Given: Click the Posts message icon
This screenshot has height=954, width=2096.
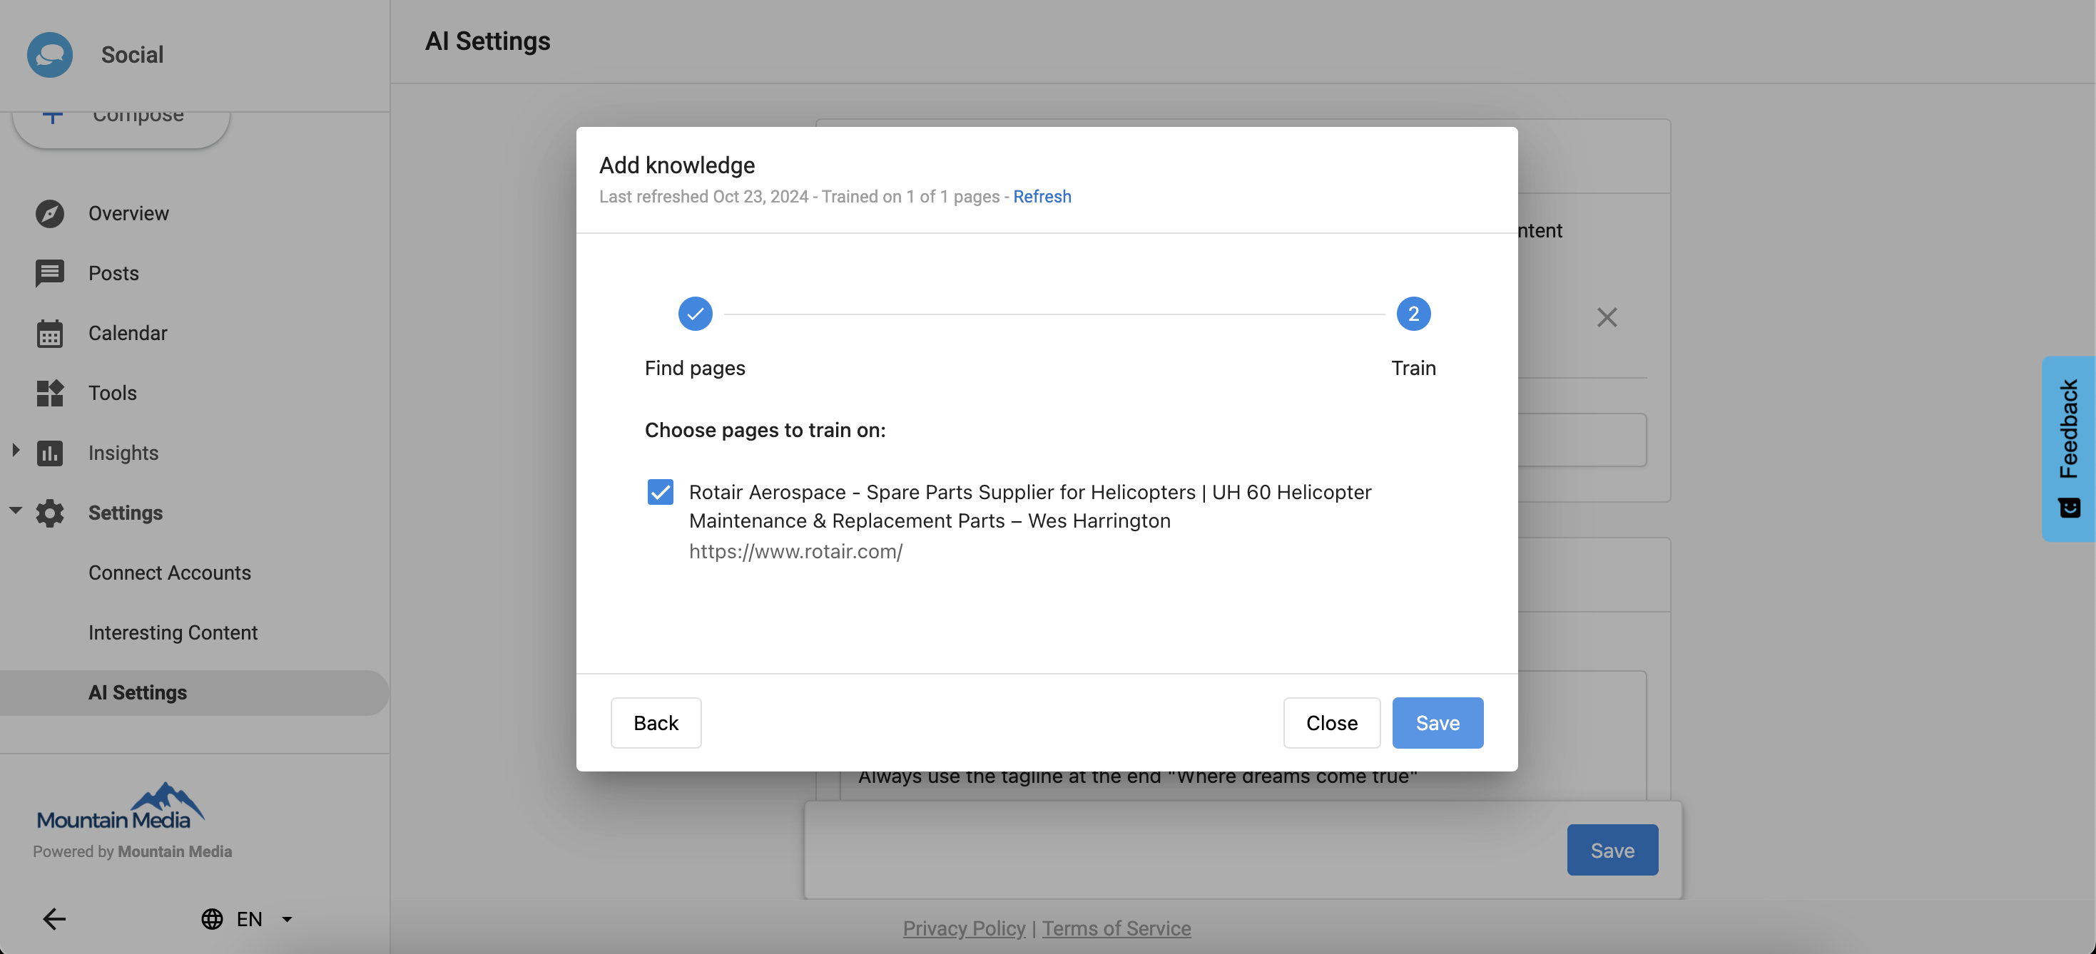Looking at the screenshot, I should 50,273.
